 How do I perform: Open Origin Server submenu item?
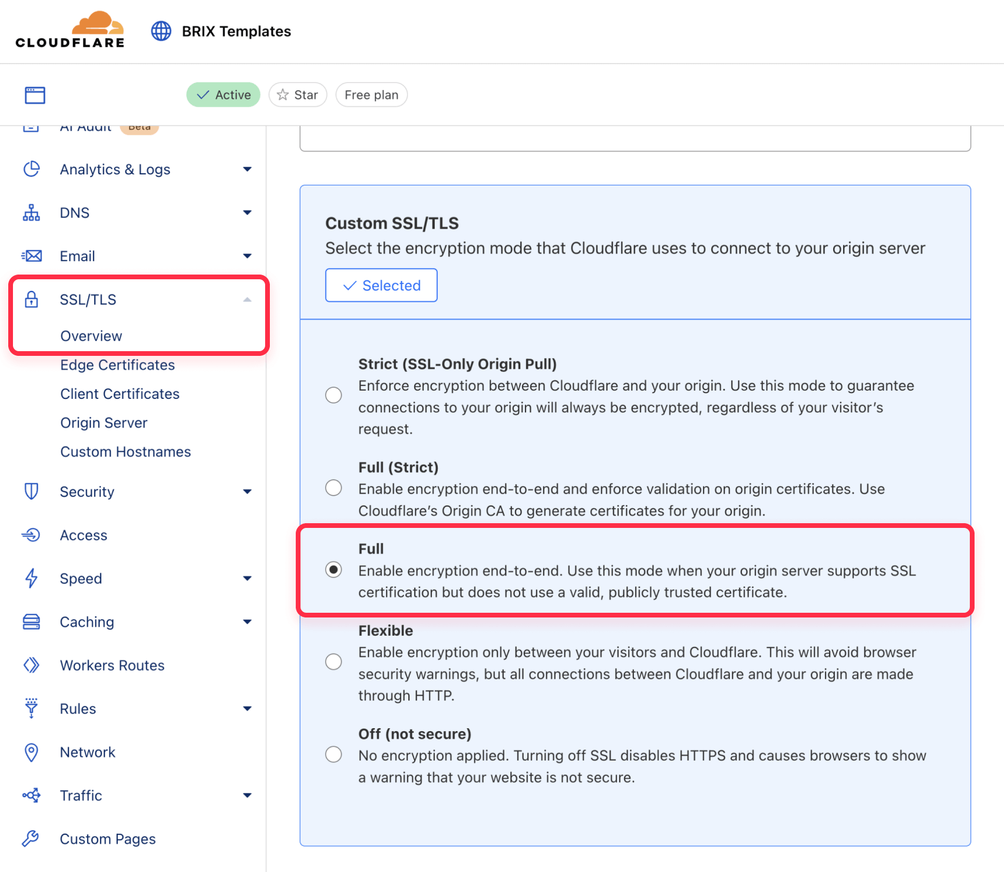104,422
